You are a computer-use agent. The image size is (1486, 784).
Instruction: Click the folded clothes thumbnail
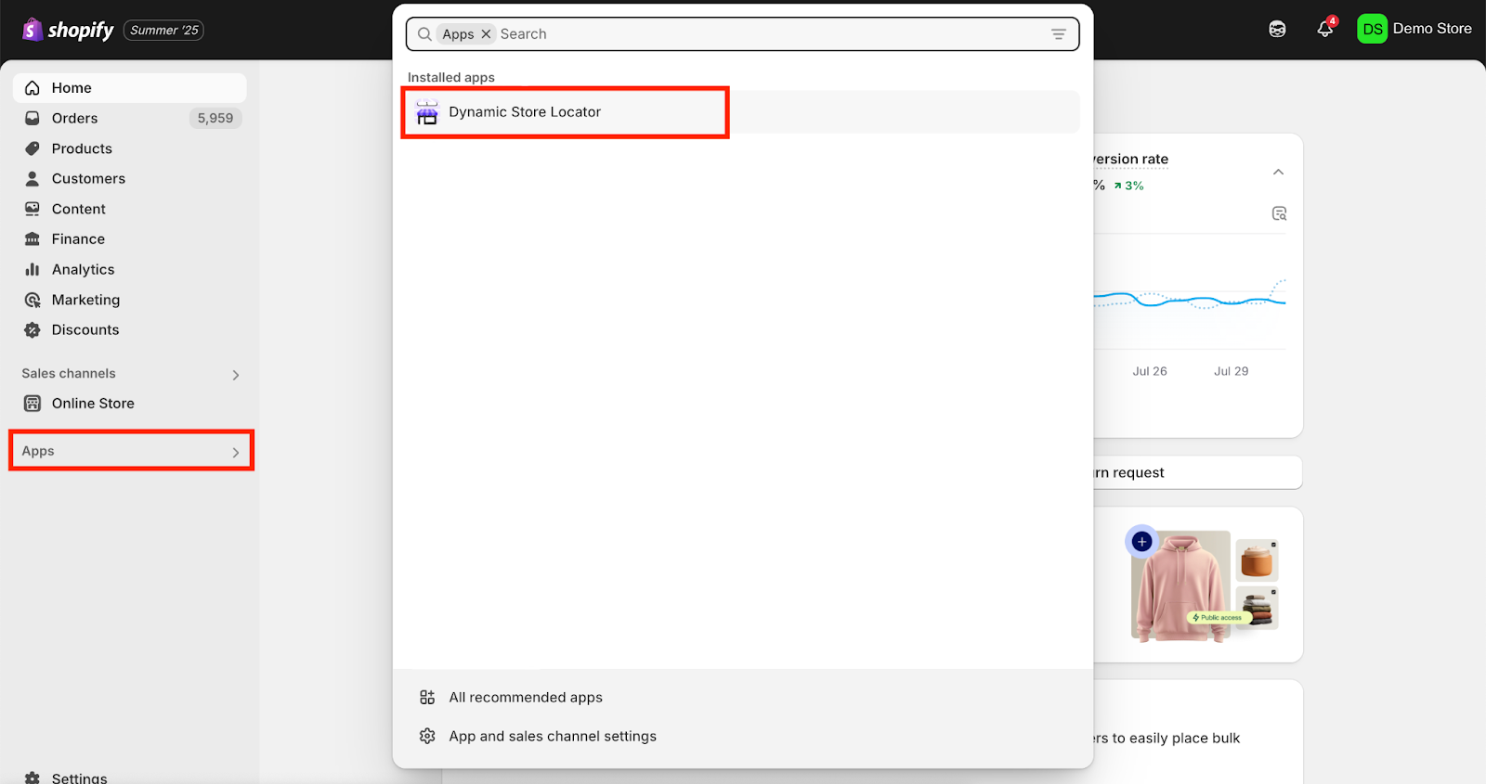click(x=1257, y=609)
